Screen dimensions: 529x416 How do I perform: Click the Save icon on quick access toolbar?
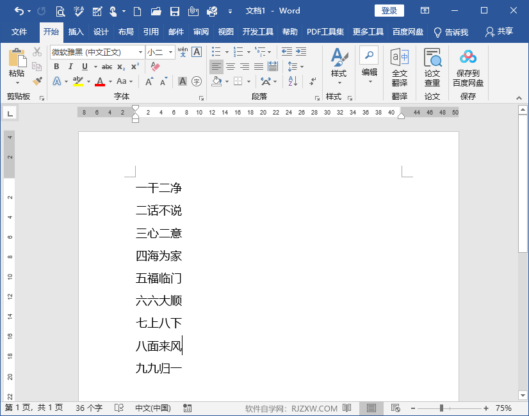[174, 11]
